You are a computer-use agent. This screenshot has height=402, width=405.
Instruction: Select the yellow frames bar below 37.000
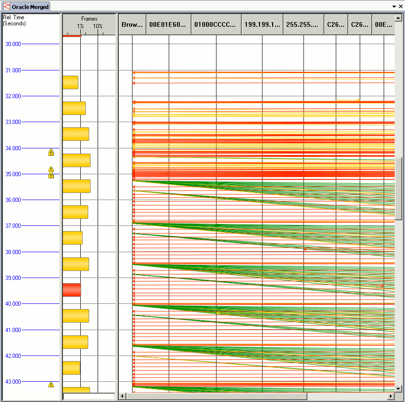click(73, 238)
